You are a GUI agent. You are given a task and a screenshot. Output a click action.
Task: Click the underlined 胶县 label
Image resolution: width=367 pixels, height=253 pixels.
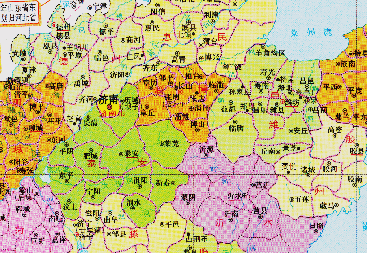357,151
